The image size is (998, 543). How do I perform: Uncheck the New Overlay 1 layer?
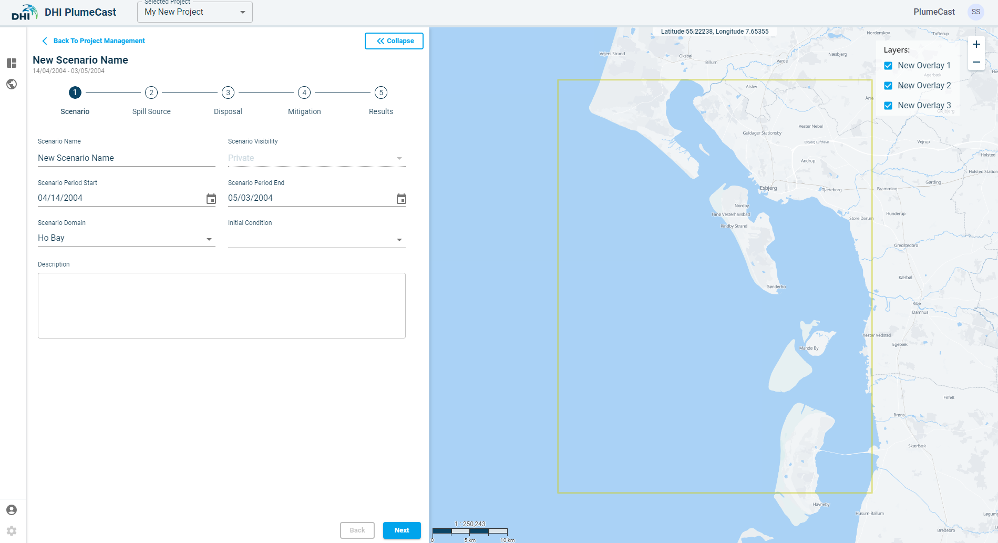888,66
